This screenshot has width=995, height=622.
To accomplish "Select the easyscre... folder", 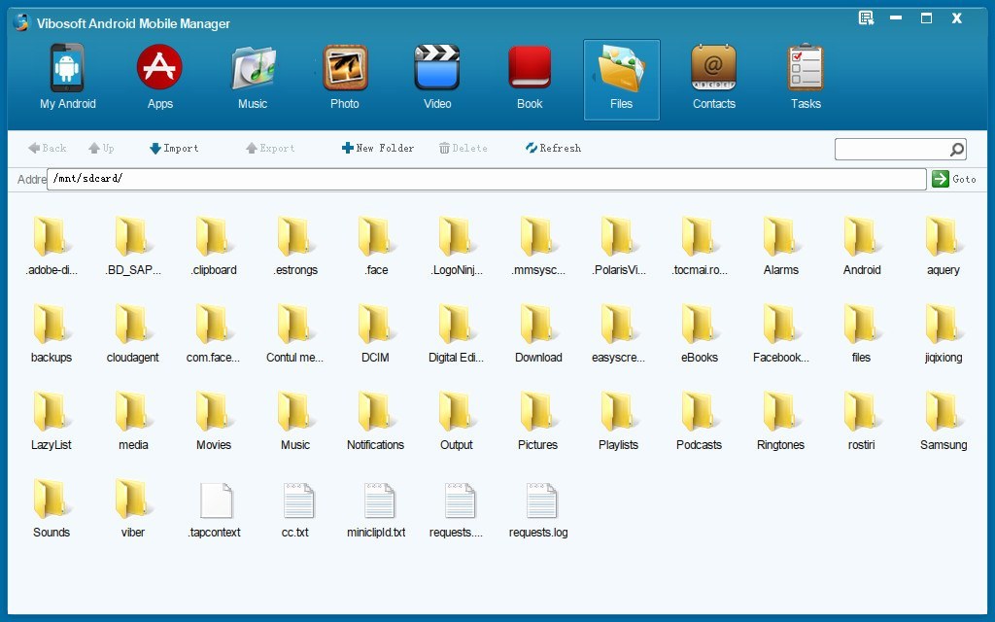I will pos(619,334).
